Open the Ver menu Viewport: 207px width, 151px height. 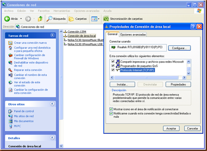pos(32,11)
